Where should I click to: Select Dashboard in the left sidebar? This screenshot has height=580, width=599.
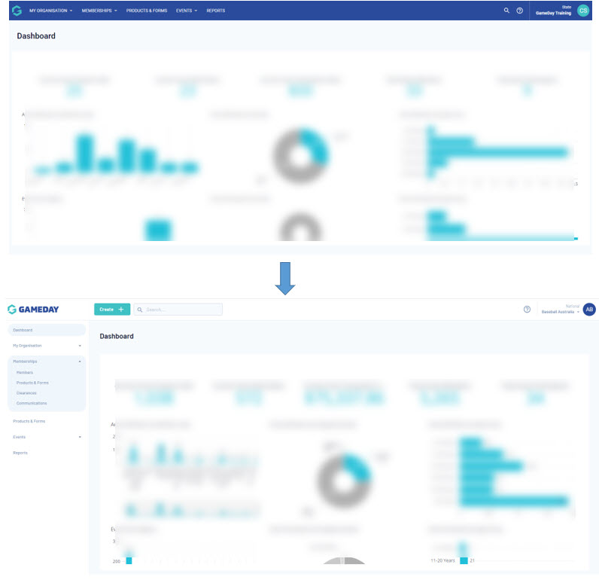point(47,330)
